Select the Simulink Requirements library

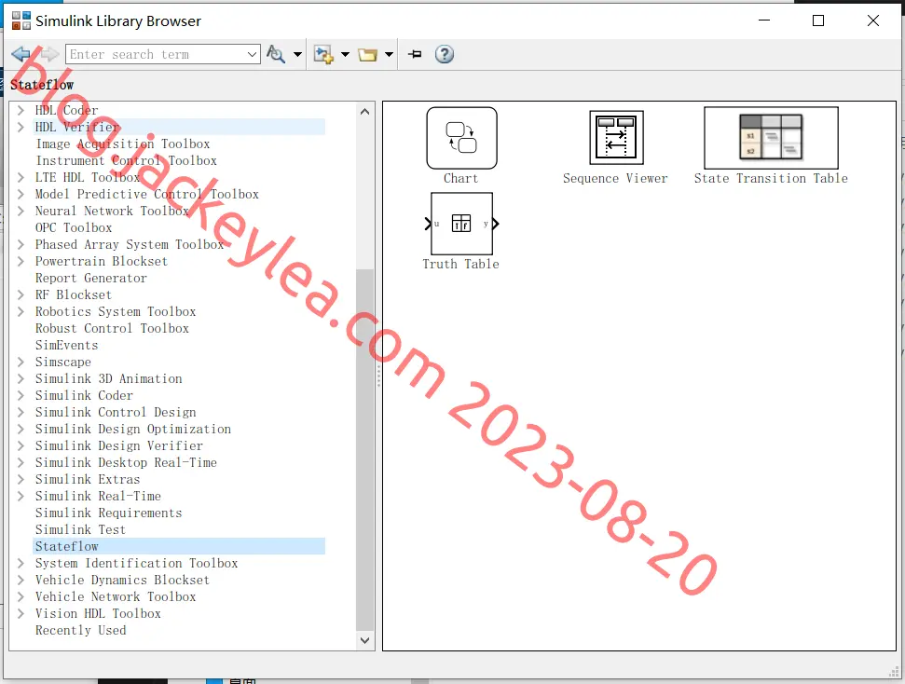coord(108,513)
